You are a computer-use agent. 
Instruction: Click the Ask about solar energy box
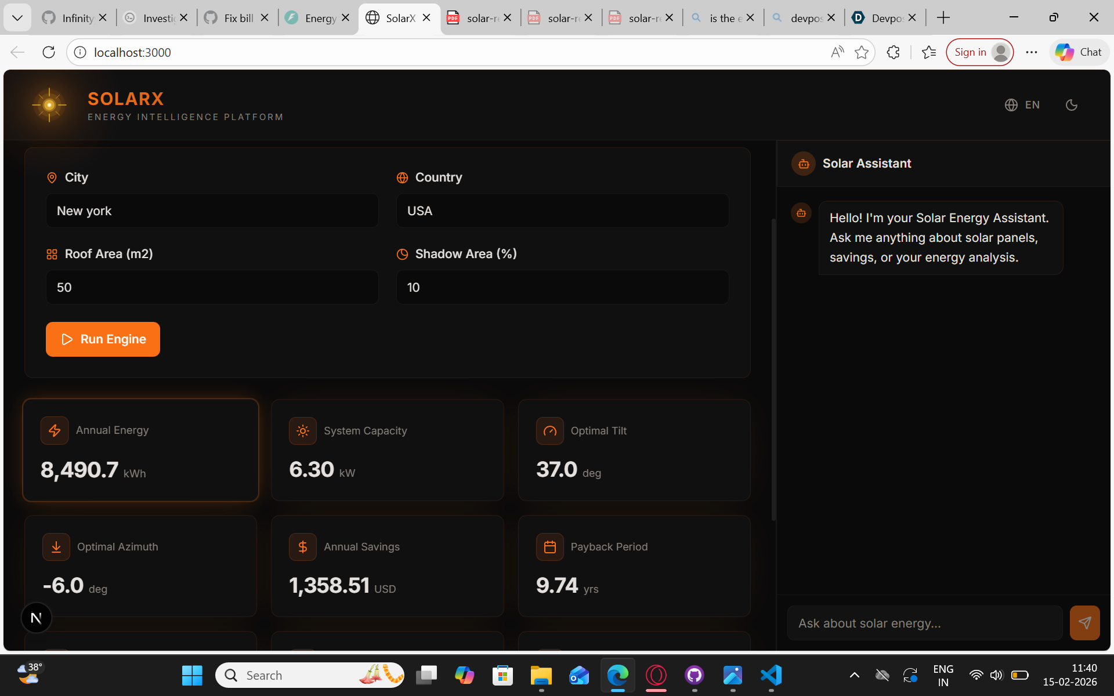click(x=924, y=623)
